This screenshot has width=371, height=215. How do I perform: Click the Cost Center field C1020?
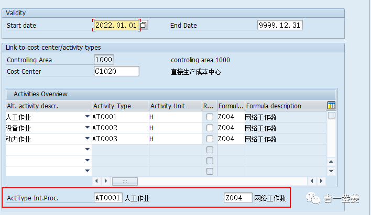116,71
